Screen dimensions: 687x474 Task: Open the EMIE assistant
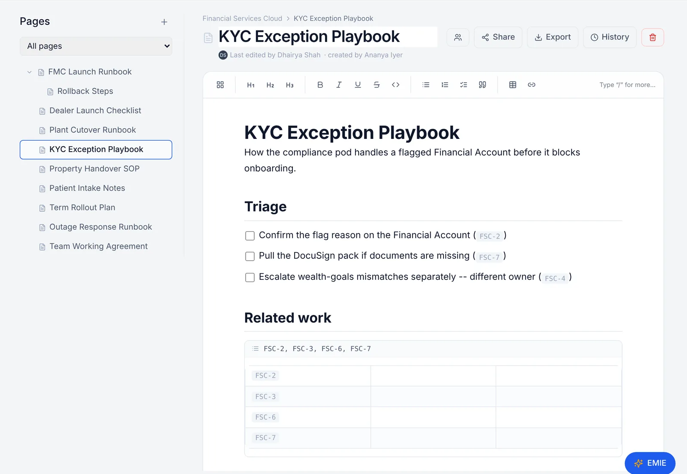tap(650, 463)
